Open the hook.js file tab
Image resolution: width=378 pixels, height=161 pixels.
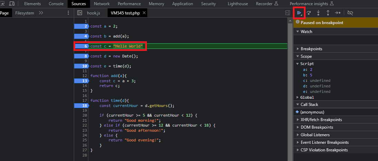tap(93, 13)
